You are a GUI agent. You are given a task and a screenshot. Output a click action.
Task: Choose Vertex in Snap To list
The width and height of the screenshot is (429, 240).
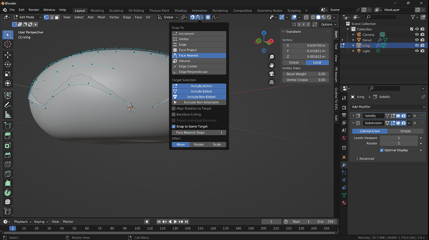click(x=199, y=39)
